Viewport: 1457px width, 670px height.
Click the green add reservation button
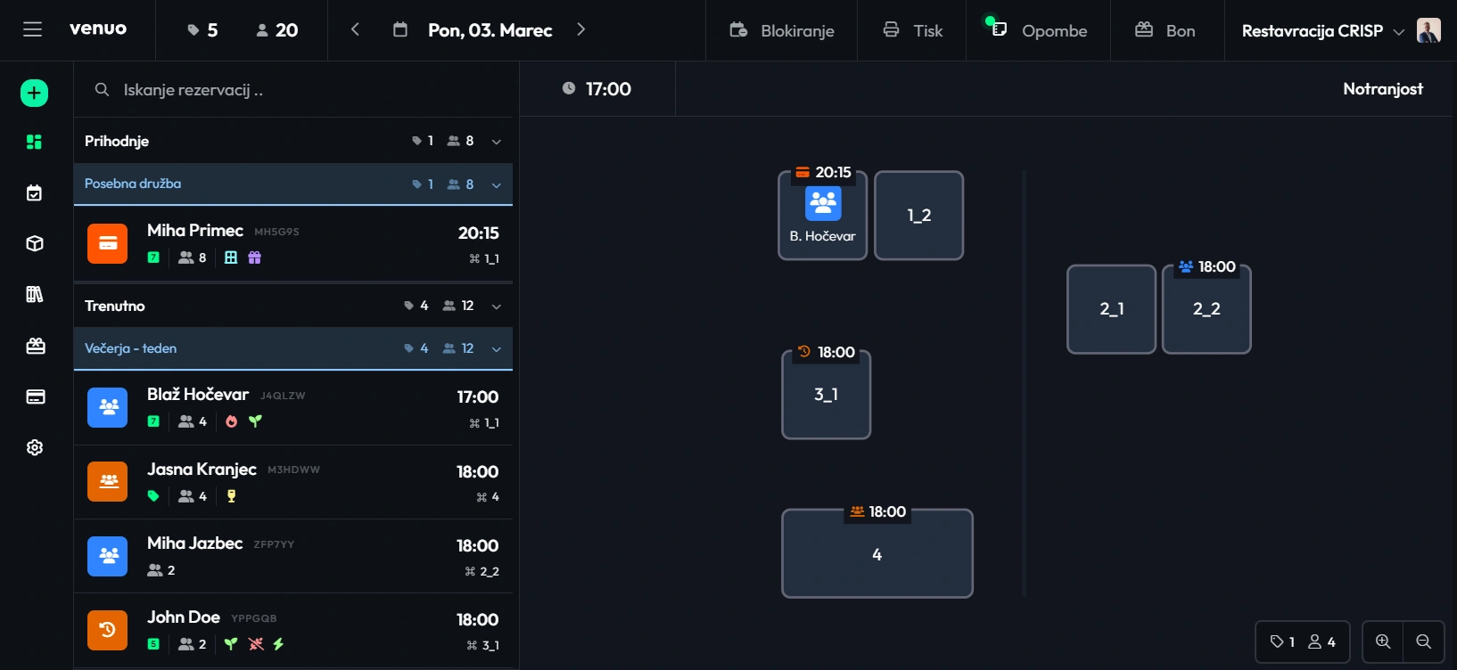[x=35, y=93]
